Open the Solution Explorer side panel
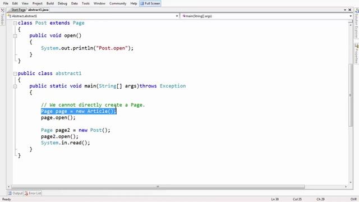 tap(357, 24)
